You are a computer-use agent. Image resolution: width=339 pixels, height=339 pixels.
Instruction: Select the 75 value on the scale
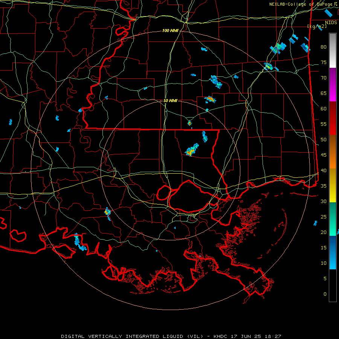(324, 63)
